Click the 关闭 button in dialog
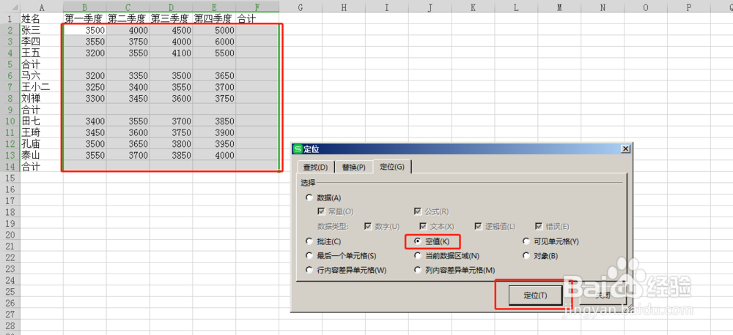This screenshot has height=335, width=733. click(x=603, y=296)
